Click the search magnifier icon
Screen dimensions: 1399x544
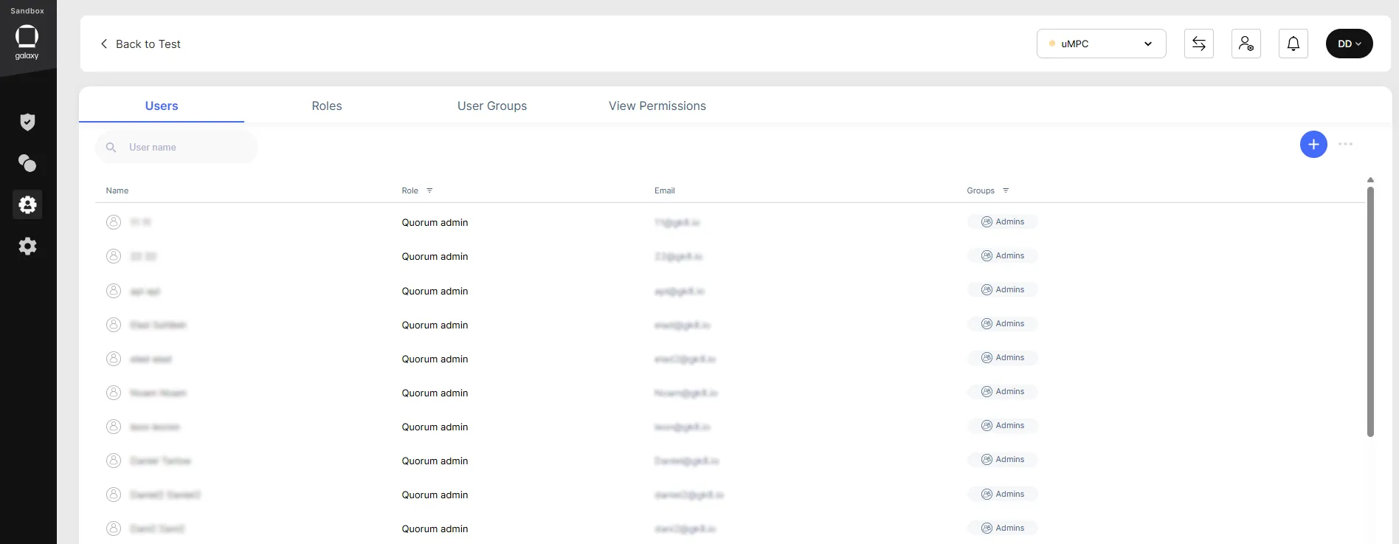click(x=111, y=148)
